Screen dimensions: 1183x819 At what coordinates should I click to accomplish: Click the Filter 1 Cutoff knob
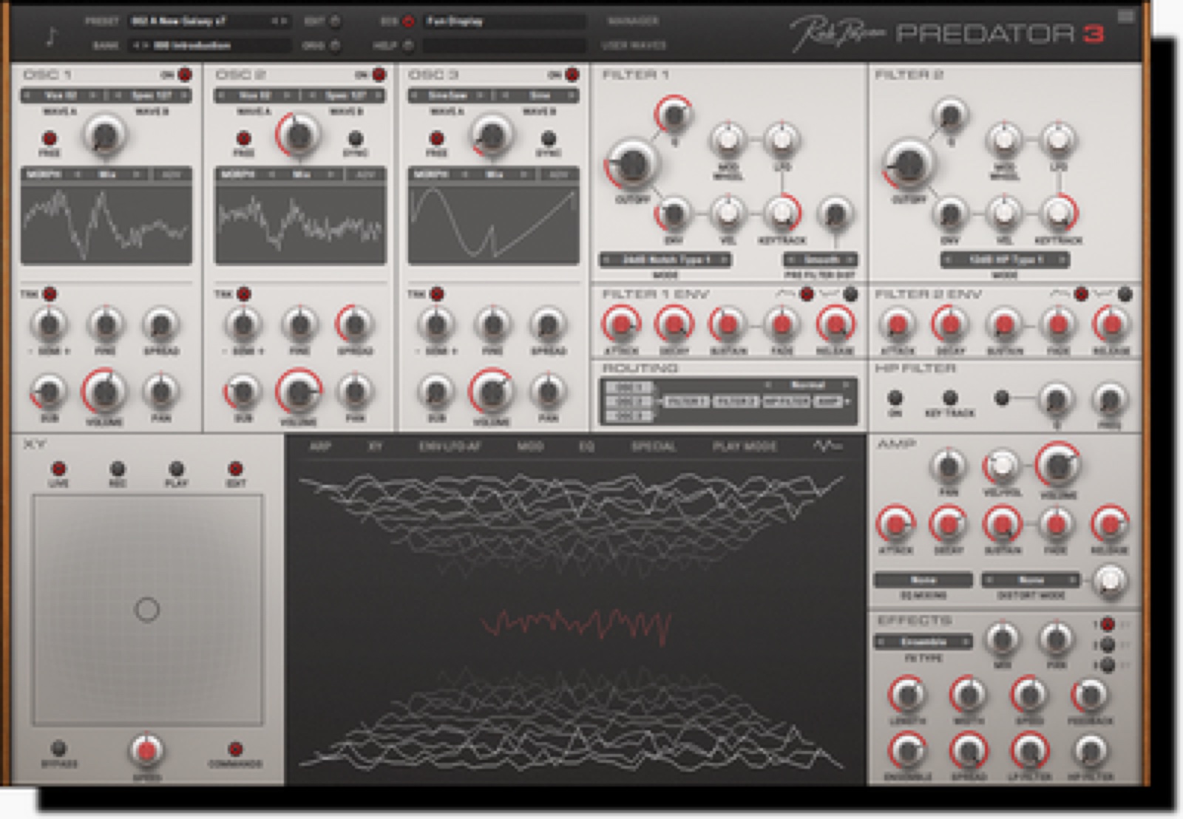[632, 163]
